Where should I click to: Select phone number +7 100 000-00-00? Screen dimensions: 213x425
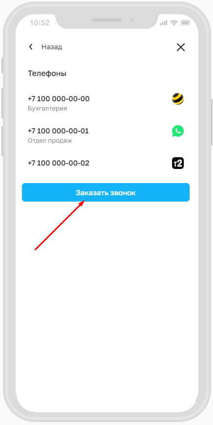(x=58, y=99)
